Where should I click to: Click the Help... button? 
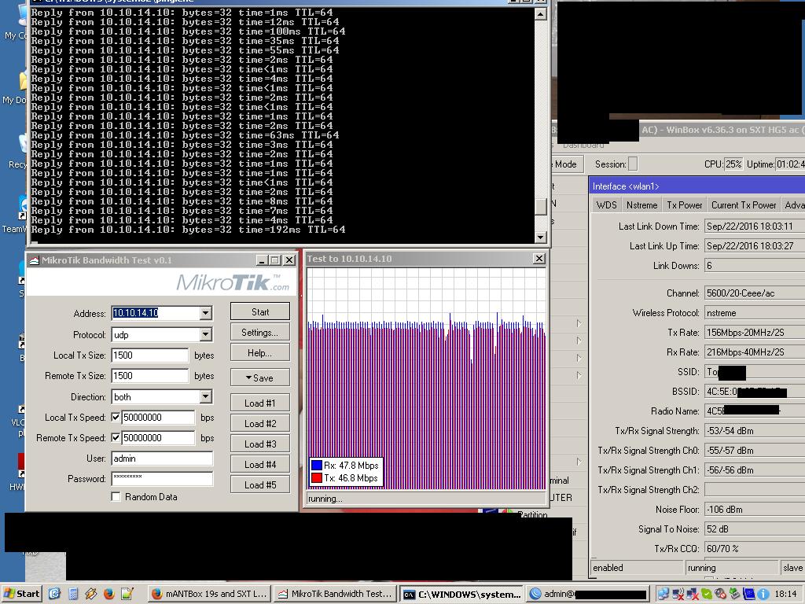[x=259, y=353]
